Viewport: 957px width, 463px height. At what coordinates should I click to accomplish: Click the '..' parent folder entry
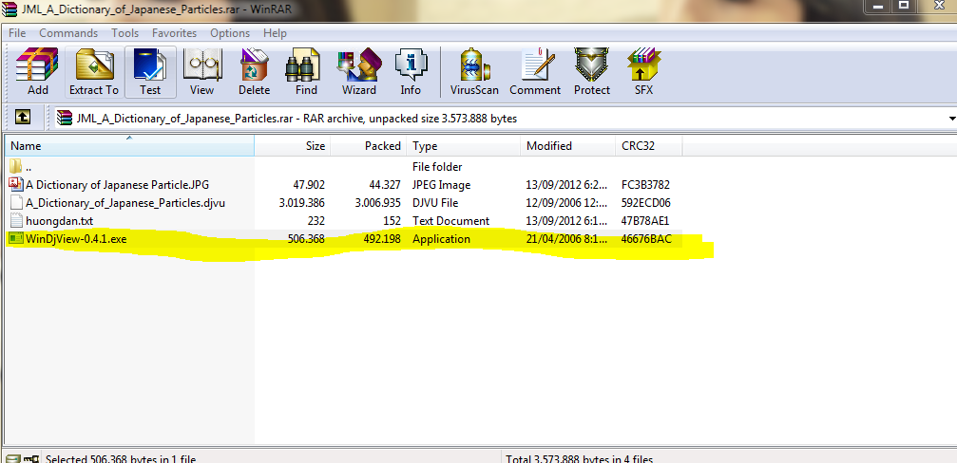coord(29,167)
